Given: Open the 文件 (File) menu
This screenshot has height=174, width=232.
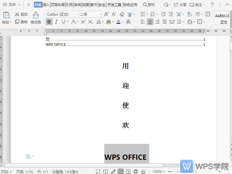Looking at the screenshot, I should point(12,5).
